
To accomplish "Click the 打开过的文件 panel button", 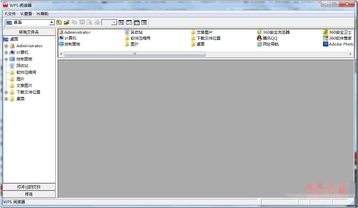I will tap(29, 187).
